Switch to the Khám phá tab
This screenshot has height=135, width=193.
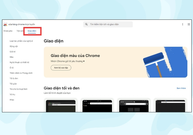click(x=8, y=31)
